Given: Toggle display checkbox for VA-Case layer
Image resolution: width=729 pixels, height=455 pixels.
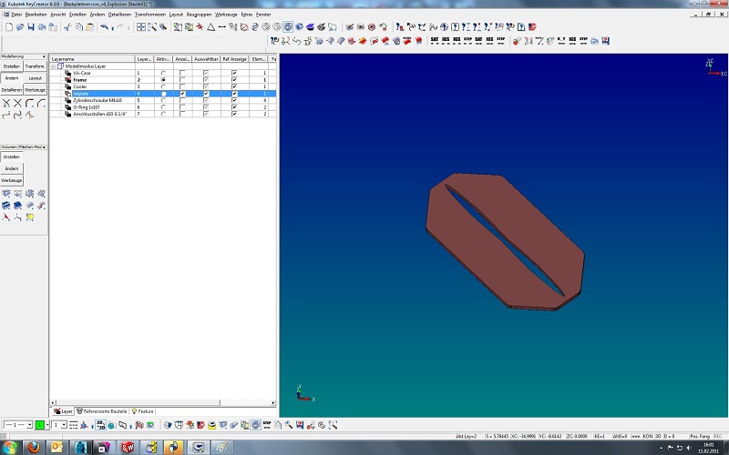Looking at the screenshot, I should tap(182, 73).
